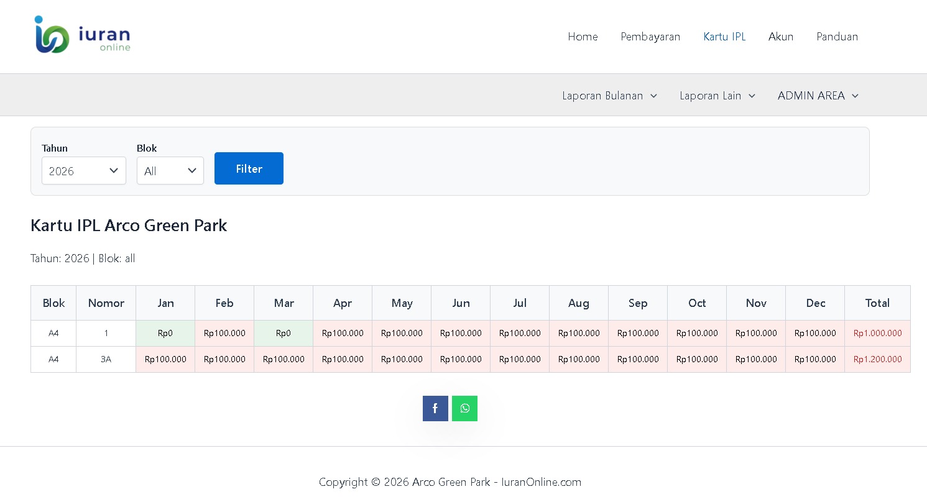Open the Tahun year dropdown
This screenshot has width=927, height=502.
pyautogui.click(x=84, y=171)
